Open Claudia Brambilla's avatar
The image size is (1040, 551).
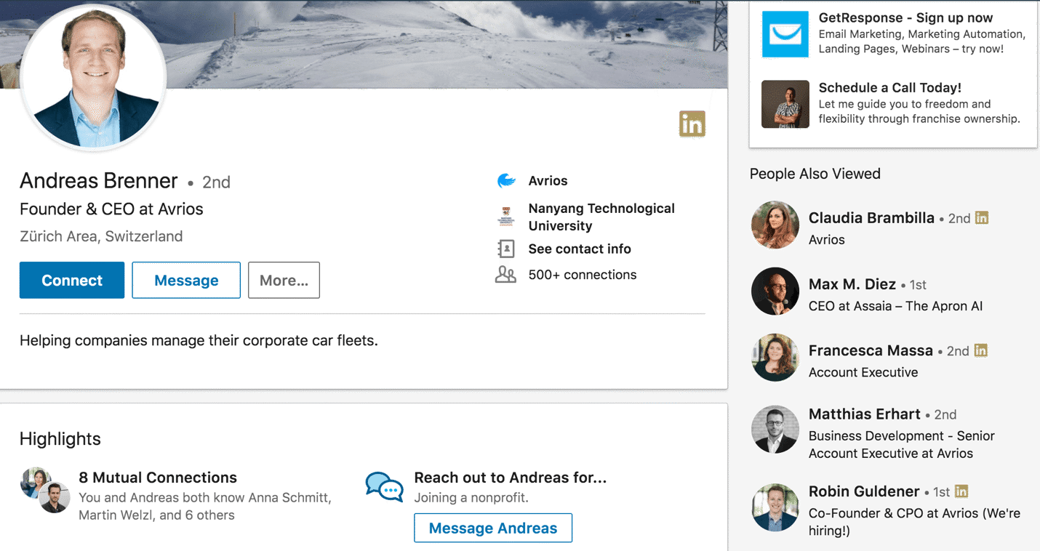pos(775,225)
